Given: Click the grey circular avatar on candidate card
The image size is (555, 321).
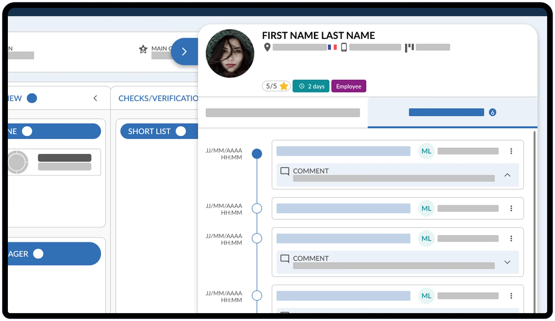Looking at the screenshot, I should click(x=17, y=162).
